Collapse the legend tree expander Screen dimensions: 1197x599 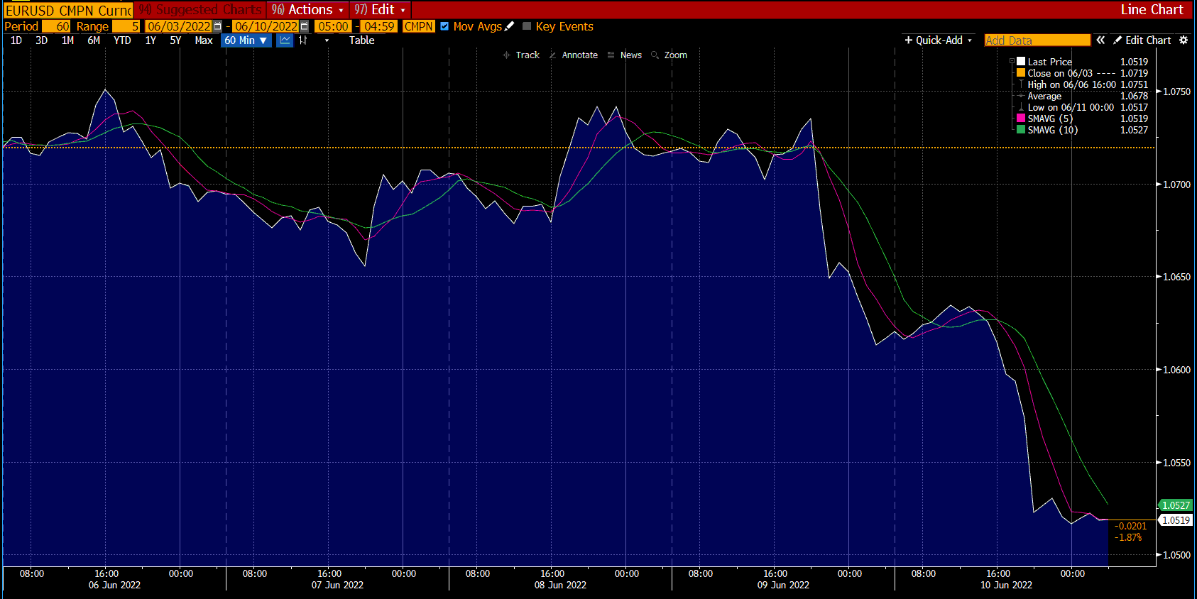click(1012, 62)
